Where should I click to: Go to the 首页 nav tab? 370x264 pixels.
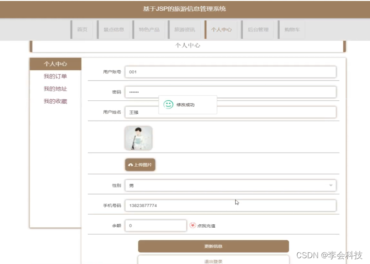point(81,30)
